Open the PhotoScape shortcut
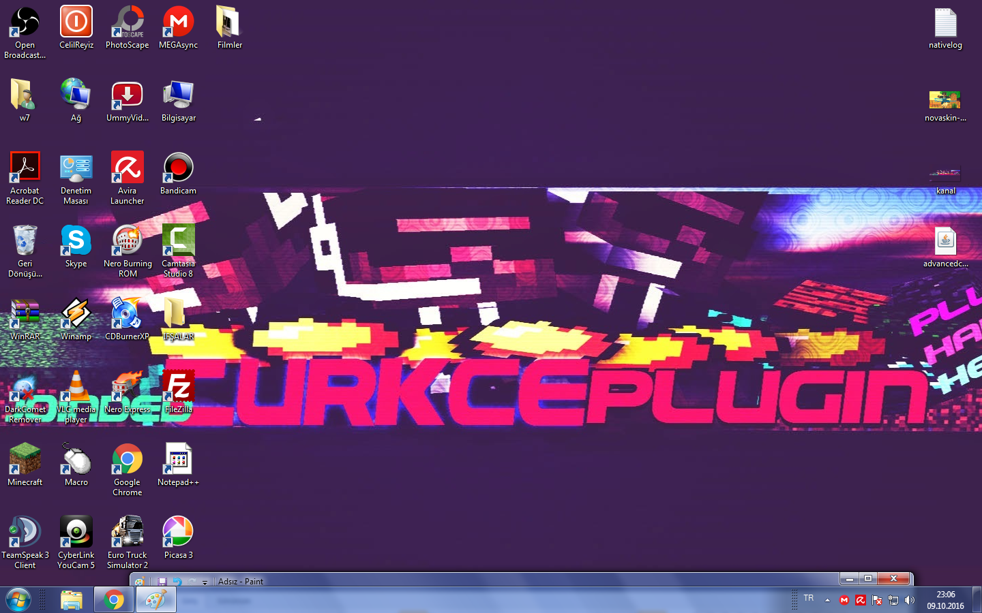Image resolution: width=982 pixels, height=613 pixels. 128,27
